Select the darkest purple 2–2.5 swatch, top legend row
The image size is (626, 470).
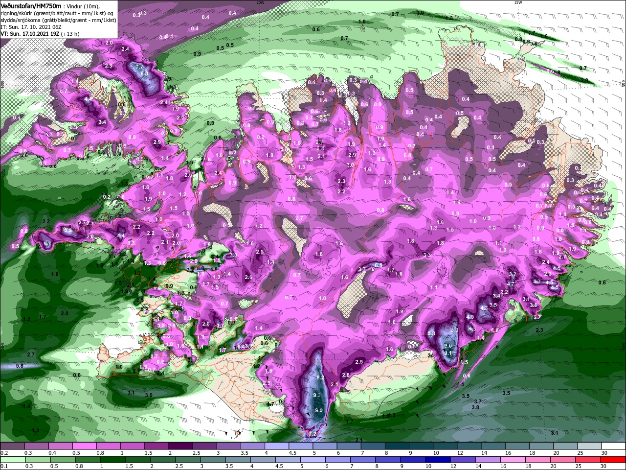coord(180,446)
